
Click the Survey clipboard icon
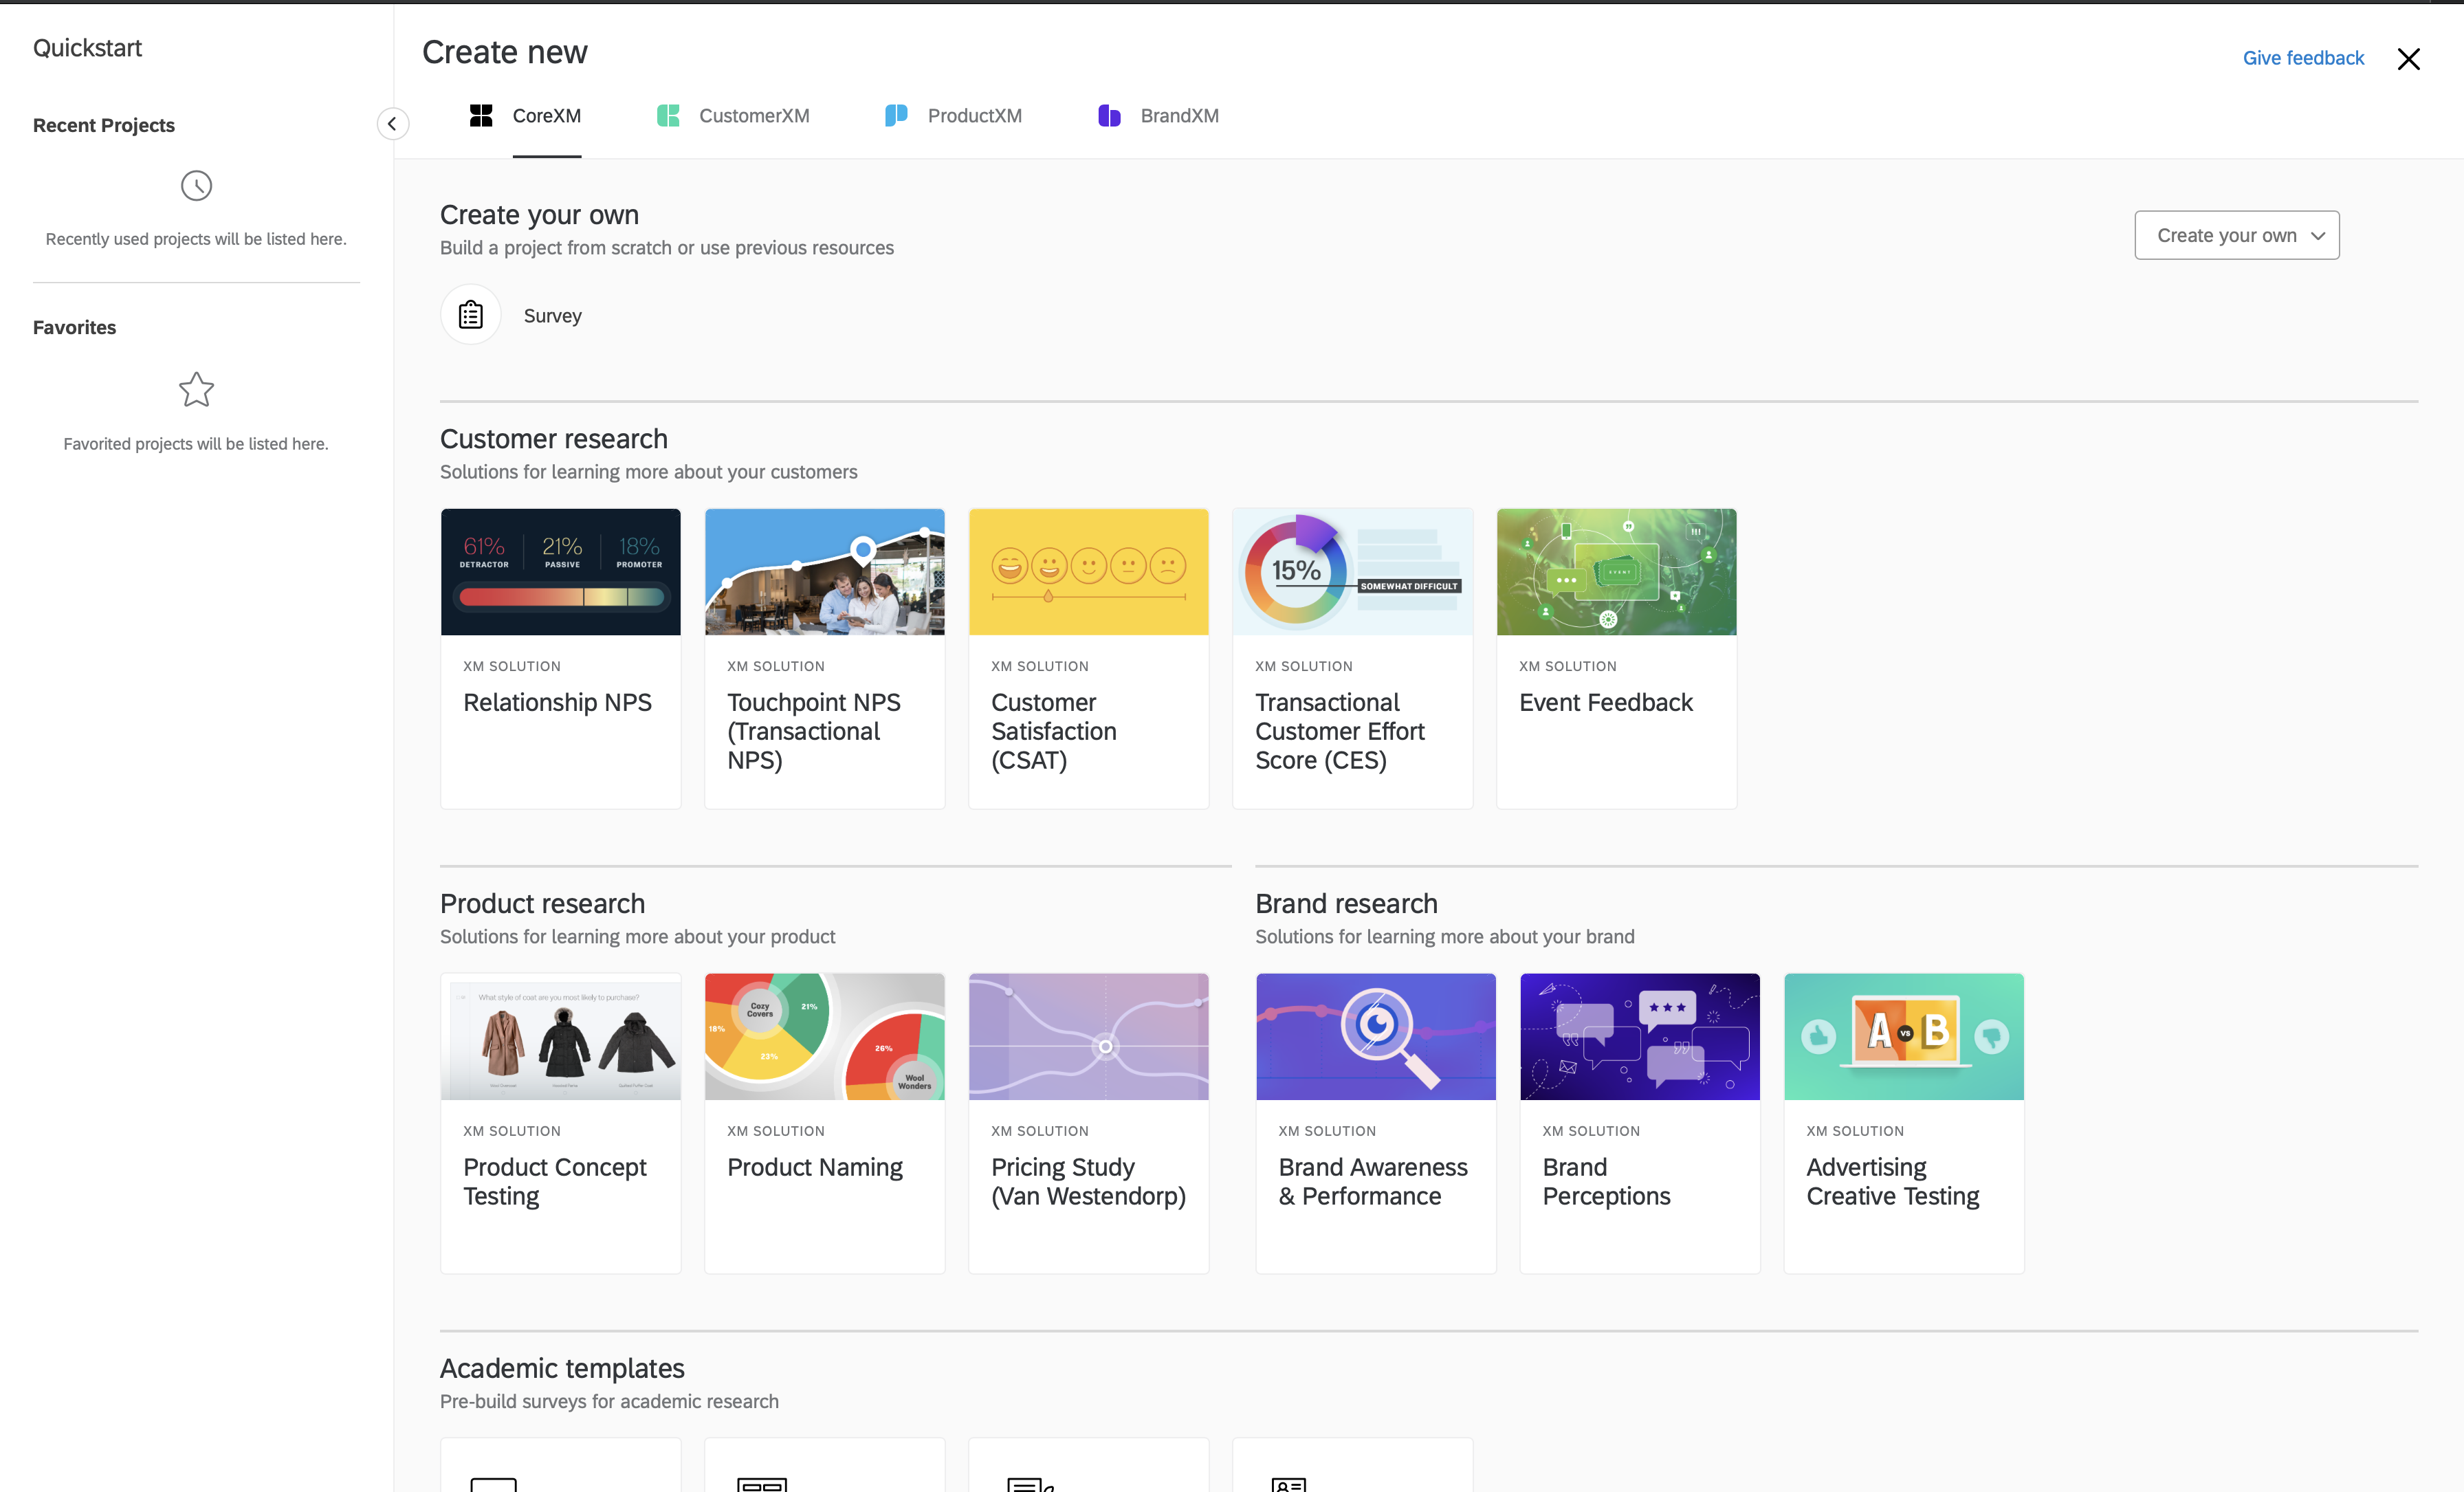[x=470, y=315]
